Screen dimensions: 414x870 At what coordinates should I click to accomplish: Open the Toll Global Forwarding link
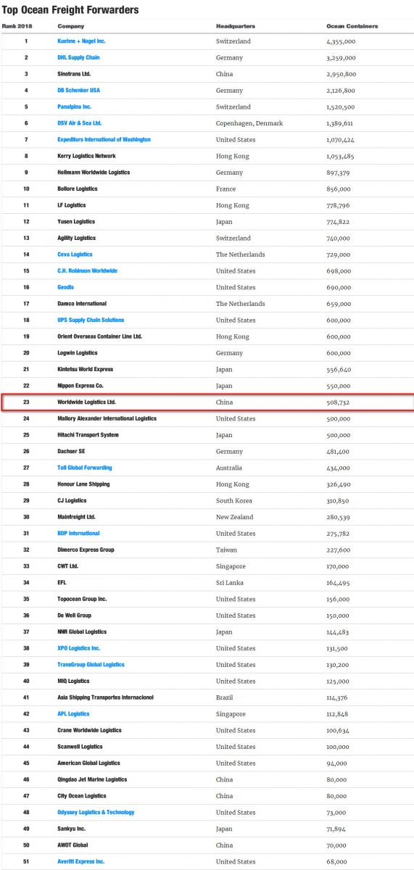(x=85, y=468)
